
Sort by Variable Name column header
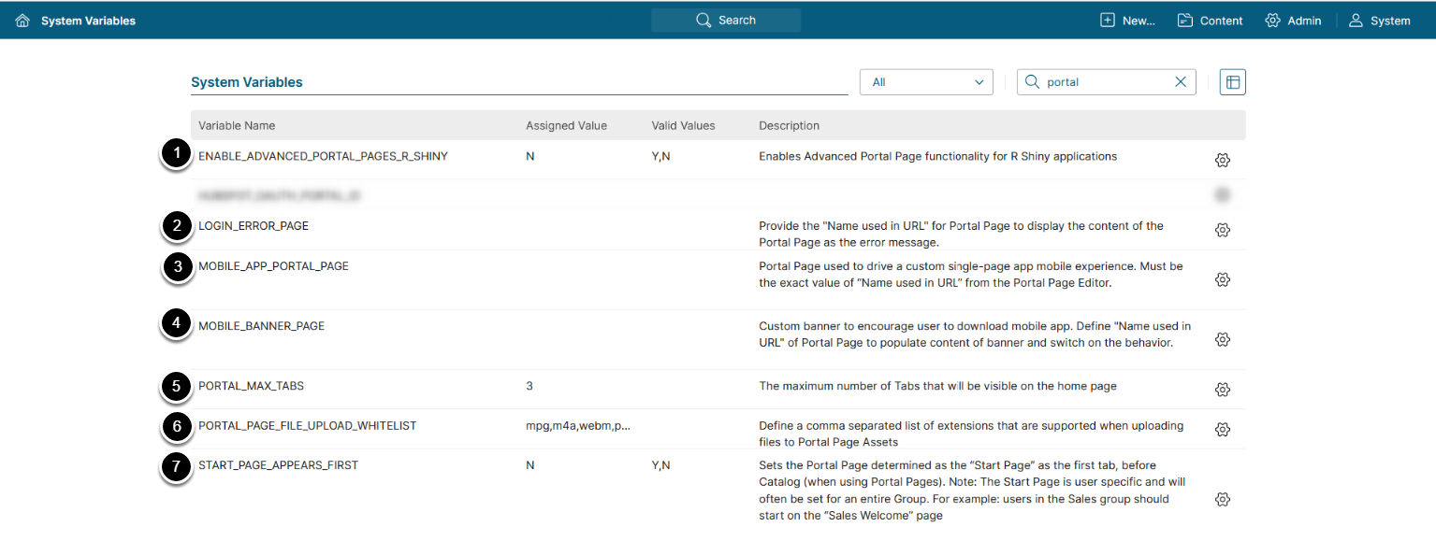click(x=237, y=125)
